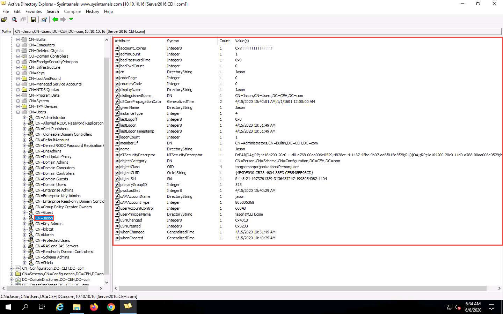Image resolution: width=503 pixels, height=314 pixels.
Task: Click the CN=TPM Devices folder icon
Action: [x=24, y=106]
